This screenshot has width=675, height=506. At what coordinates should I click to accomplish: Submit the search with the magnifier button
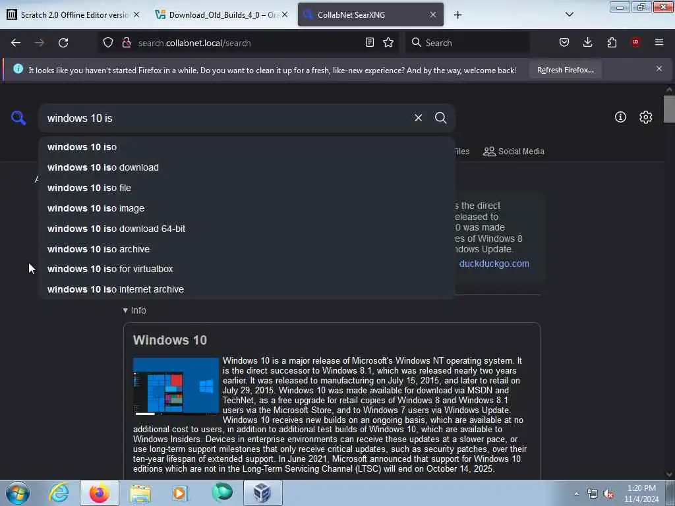click(x=440, y=118)
